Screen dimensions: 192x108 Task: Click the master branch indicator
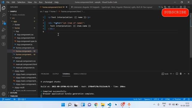[7, 99]
